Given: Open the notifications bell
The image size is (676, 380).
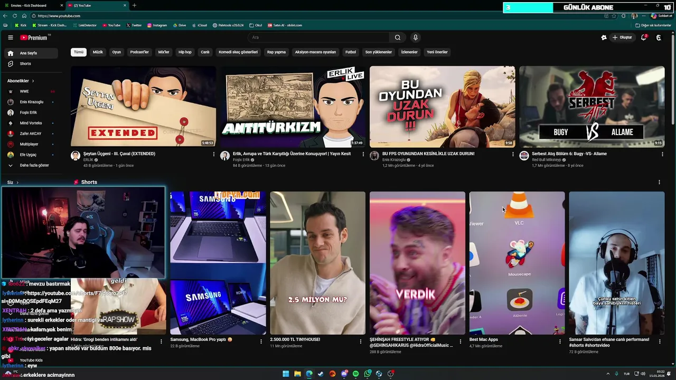Looking at the screenshot, I should (x=644, y=37).
